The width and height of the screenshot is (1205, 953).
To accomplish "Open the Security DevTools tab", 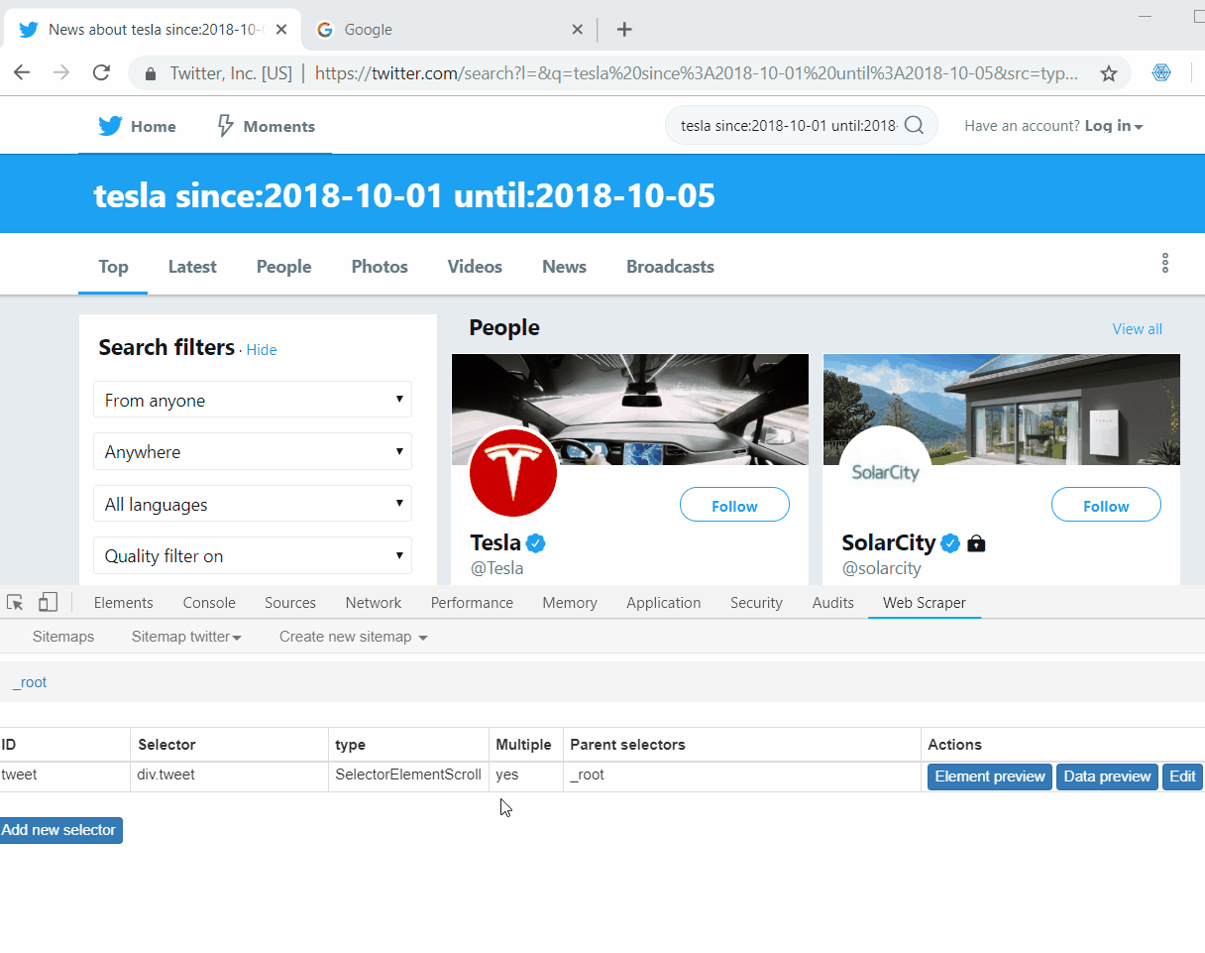I will pyautogui.click(x=756, y=603).
